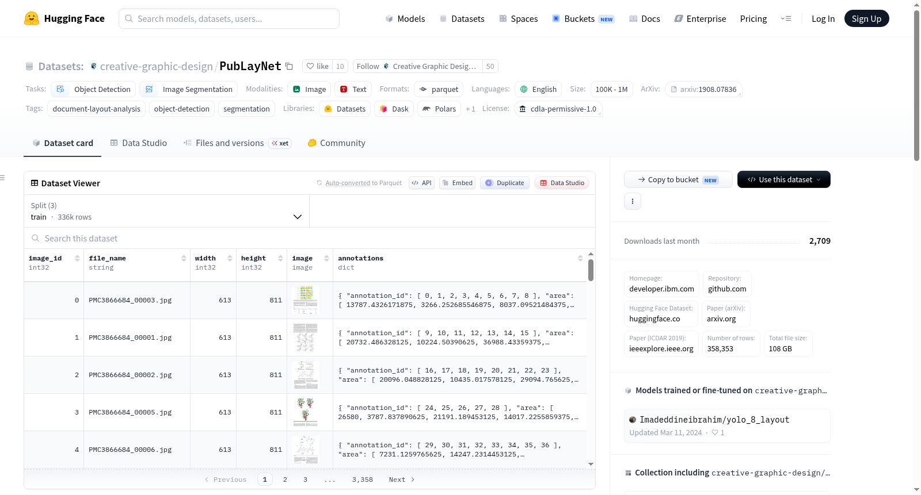921x495 pixels.
Task: Click the page vertical scrollbar thumb
Action: click(x=917, y=85)
